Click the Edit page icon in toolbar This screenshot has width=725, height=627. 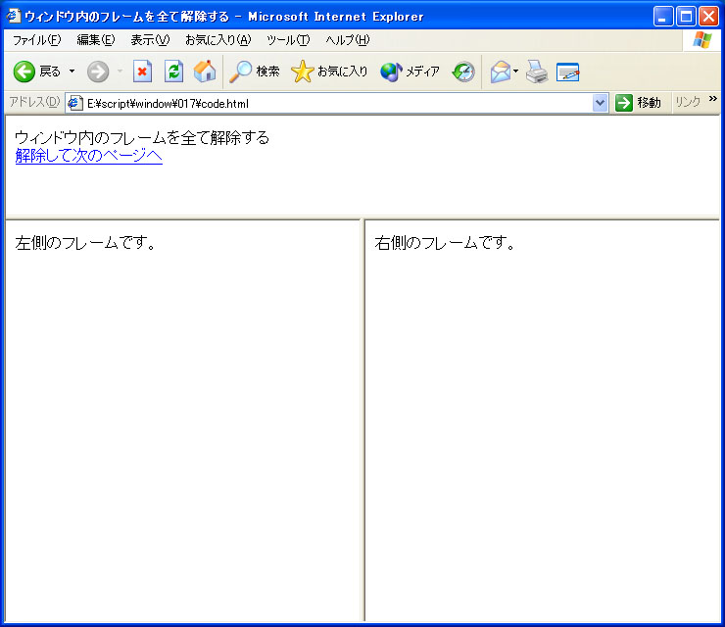click(568, 72)
